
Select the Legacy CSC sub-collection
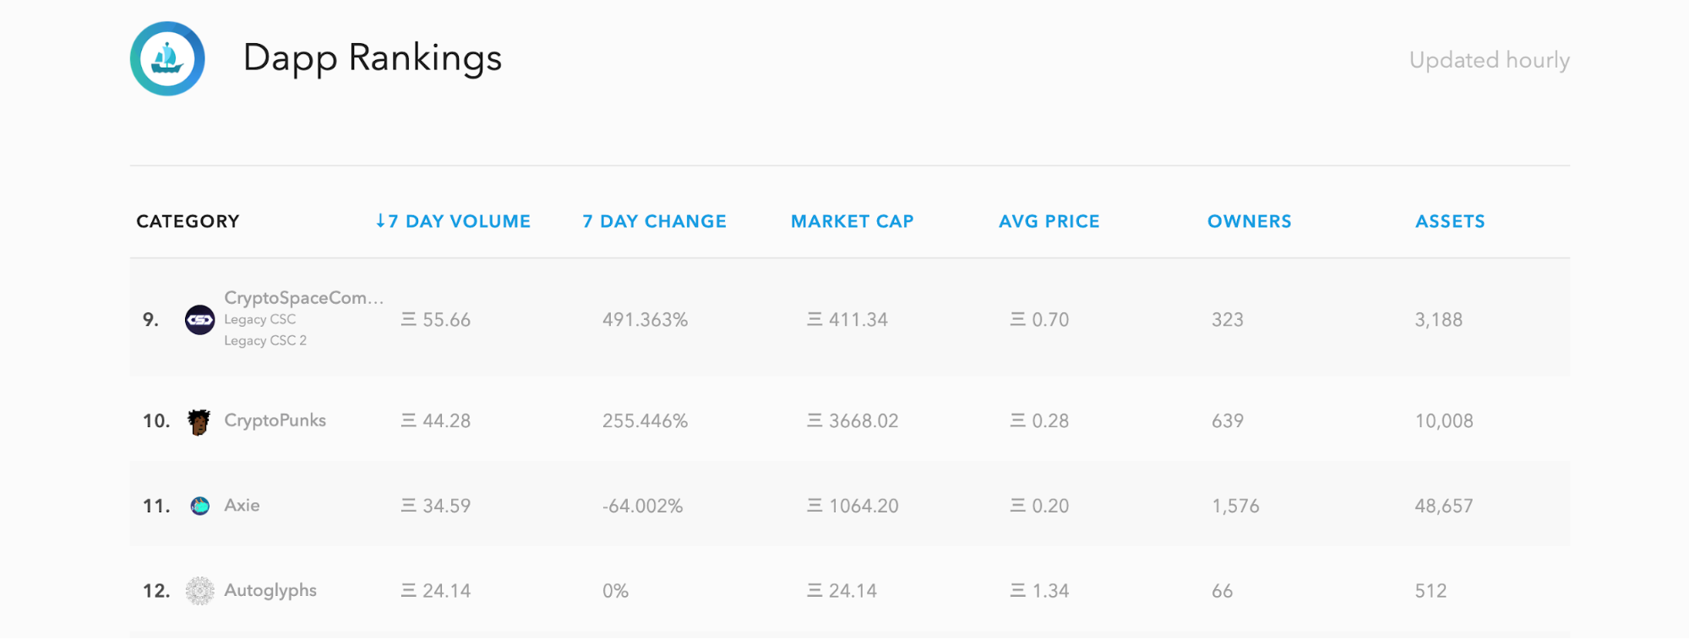point(260,320)
